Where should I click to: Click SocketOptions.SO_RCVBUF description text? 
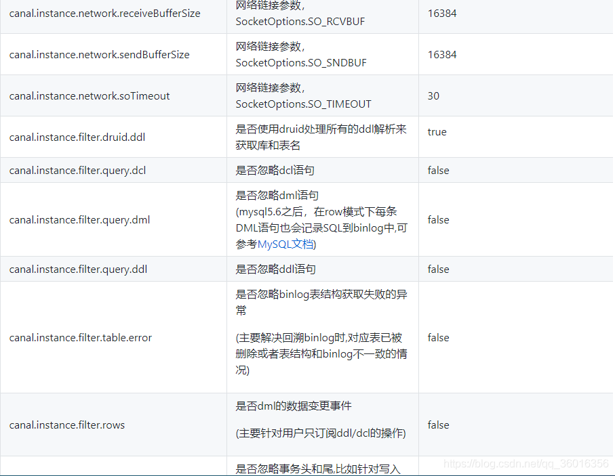point(300,22)
